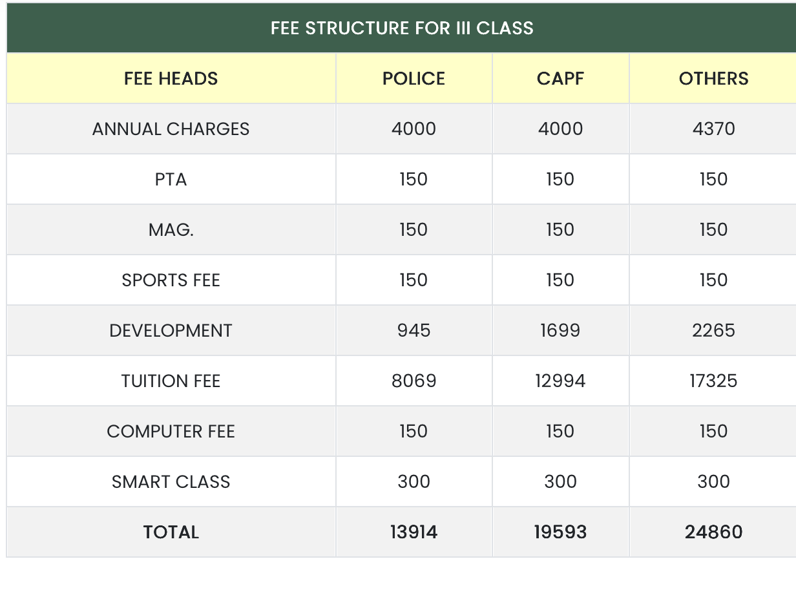Select the FEE HEADS column header

[x=171, y=79]
